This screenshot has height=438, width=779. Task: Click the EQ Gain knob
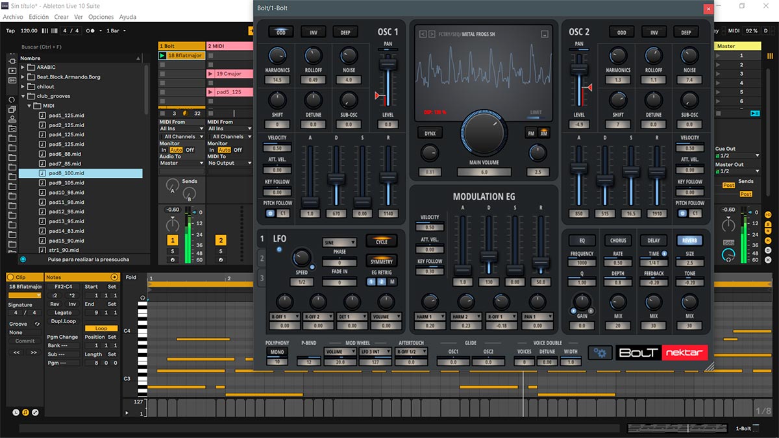click(x=582, y=301)
